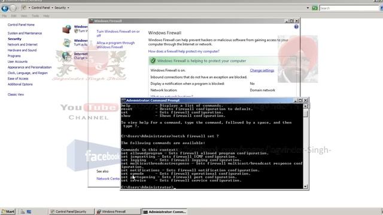Click the 'set allowedprogram' line in Command Prompt
The image size is (383, 215).
pyautogui.click(x=194, y=153)
